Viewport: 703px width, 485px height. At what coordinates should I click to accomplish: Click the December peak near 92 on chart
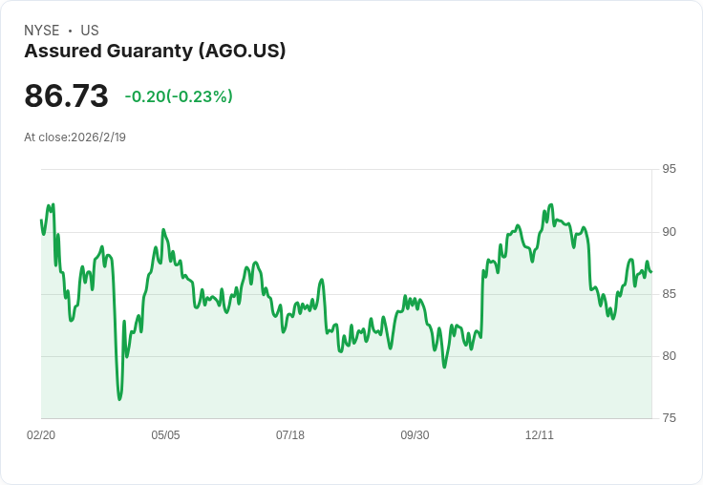pos(551,204)
